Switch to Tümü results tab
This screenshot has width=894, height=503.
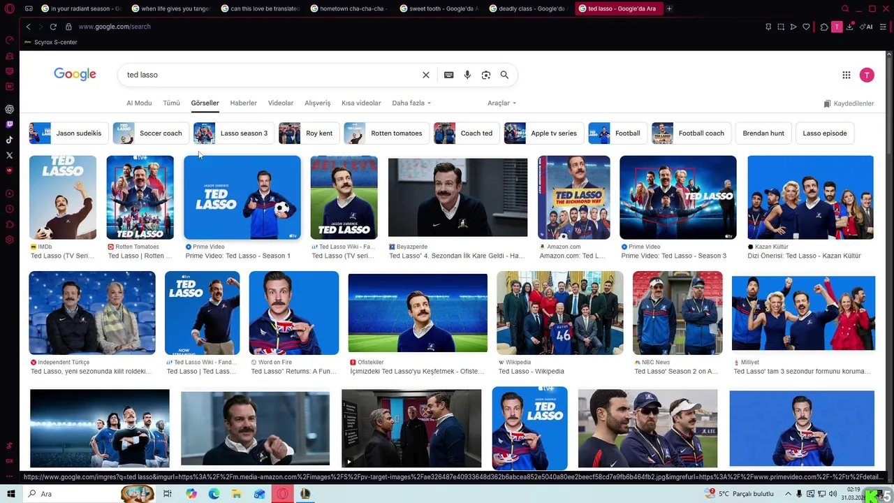(171, 103)
